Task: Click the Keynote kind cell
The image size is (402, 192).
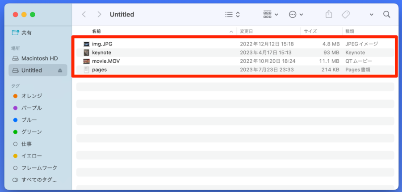Action: (355, 53)
